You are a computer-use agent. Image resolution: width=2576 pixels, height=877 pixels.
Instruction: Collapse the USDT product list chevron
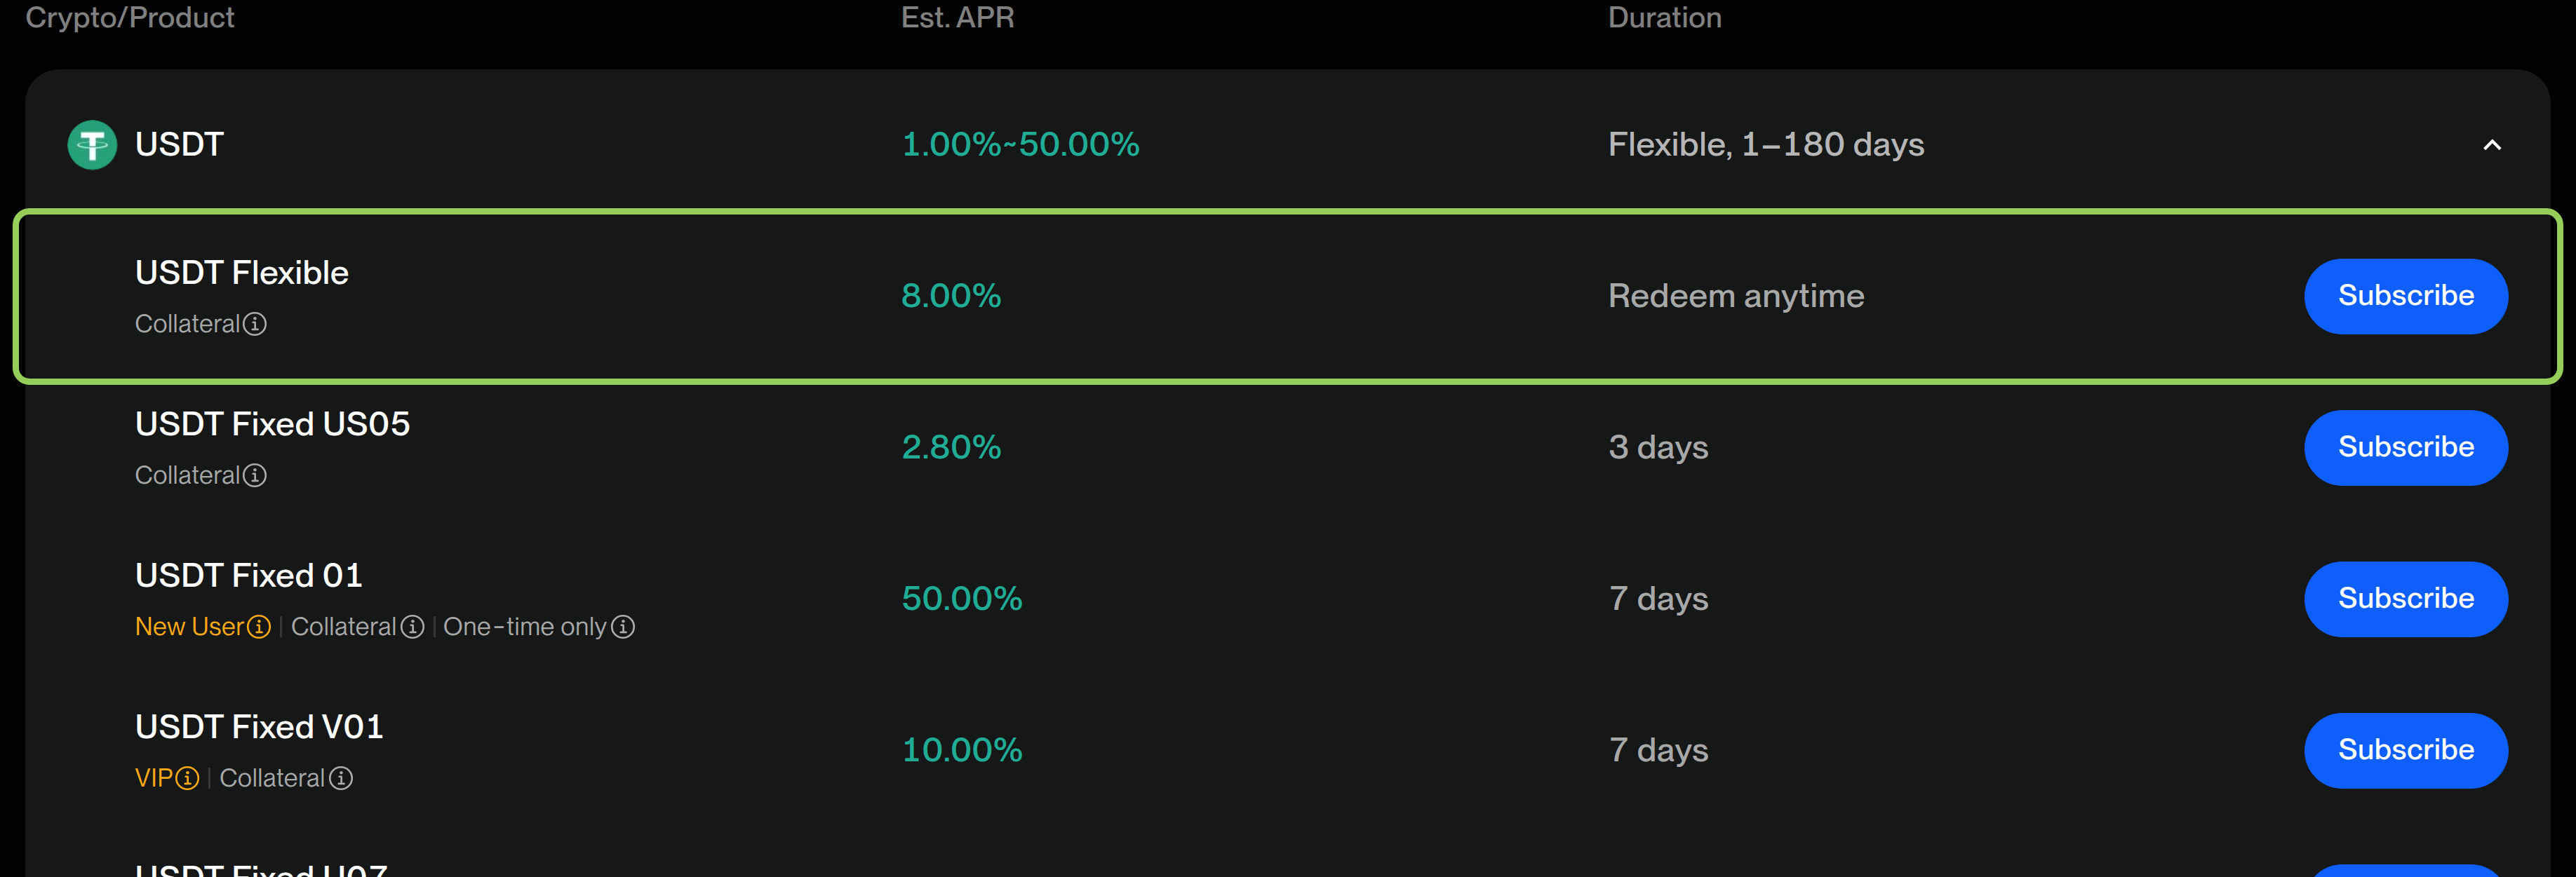click(x=2492, y=145)
